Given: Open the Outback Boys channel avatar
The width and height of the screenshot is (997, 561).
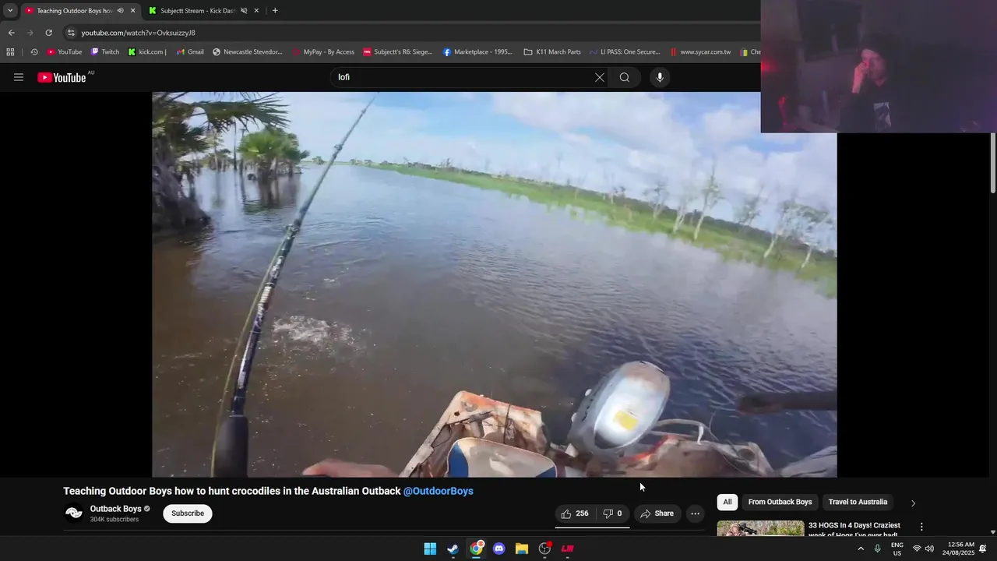Looking at the screenshot, I should (x=74, y=513).
